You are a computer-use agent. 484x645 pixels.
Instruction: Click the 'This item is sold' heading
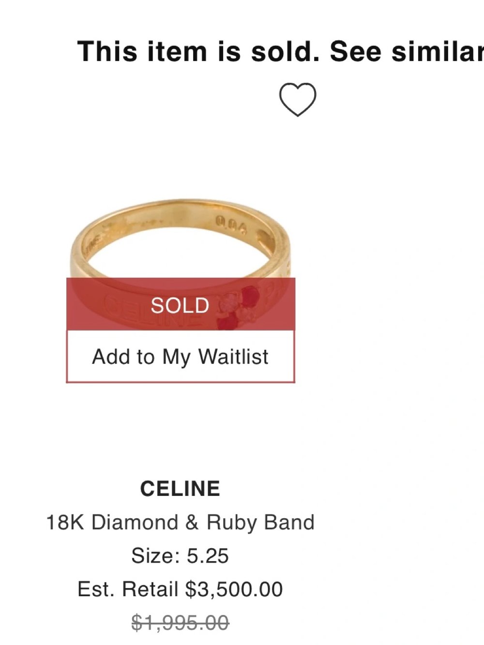pyautogui.click(x=198, y=51)
